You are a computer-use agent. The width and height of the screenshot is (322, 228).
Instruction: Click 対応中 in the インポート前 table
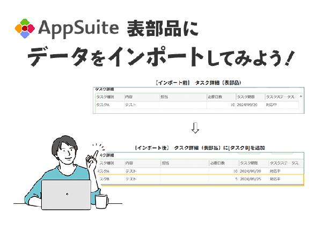click(x=271, y=105)
